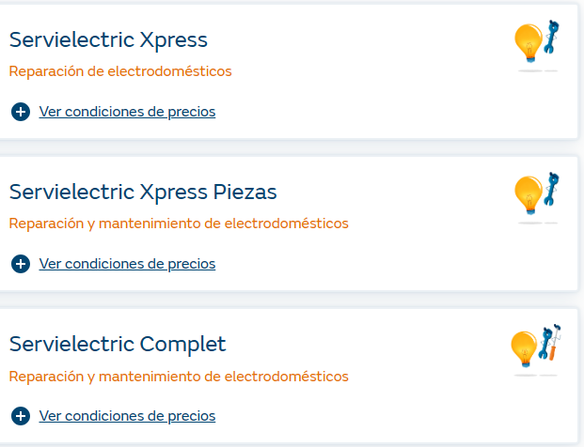Open Servielectric Xpress 'Ver condiciones de precios' link
584x447 pixels.
coord(127,112)
